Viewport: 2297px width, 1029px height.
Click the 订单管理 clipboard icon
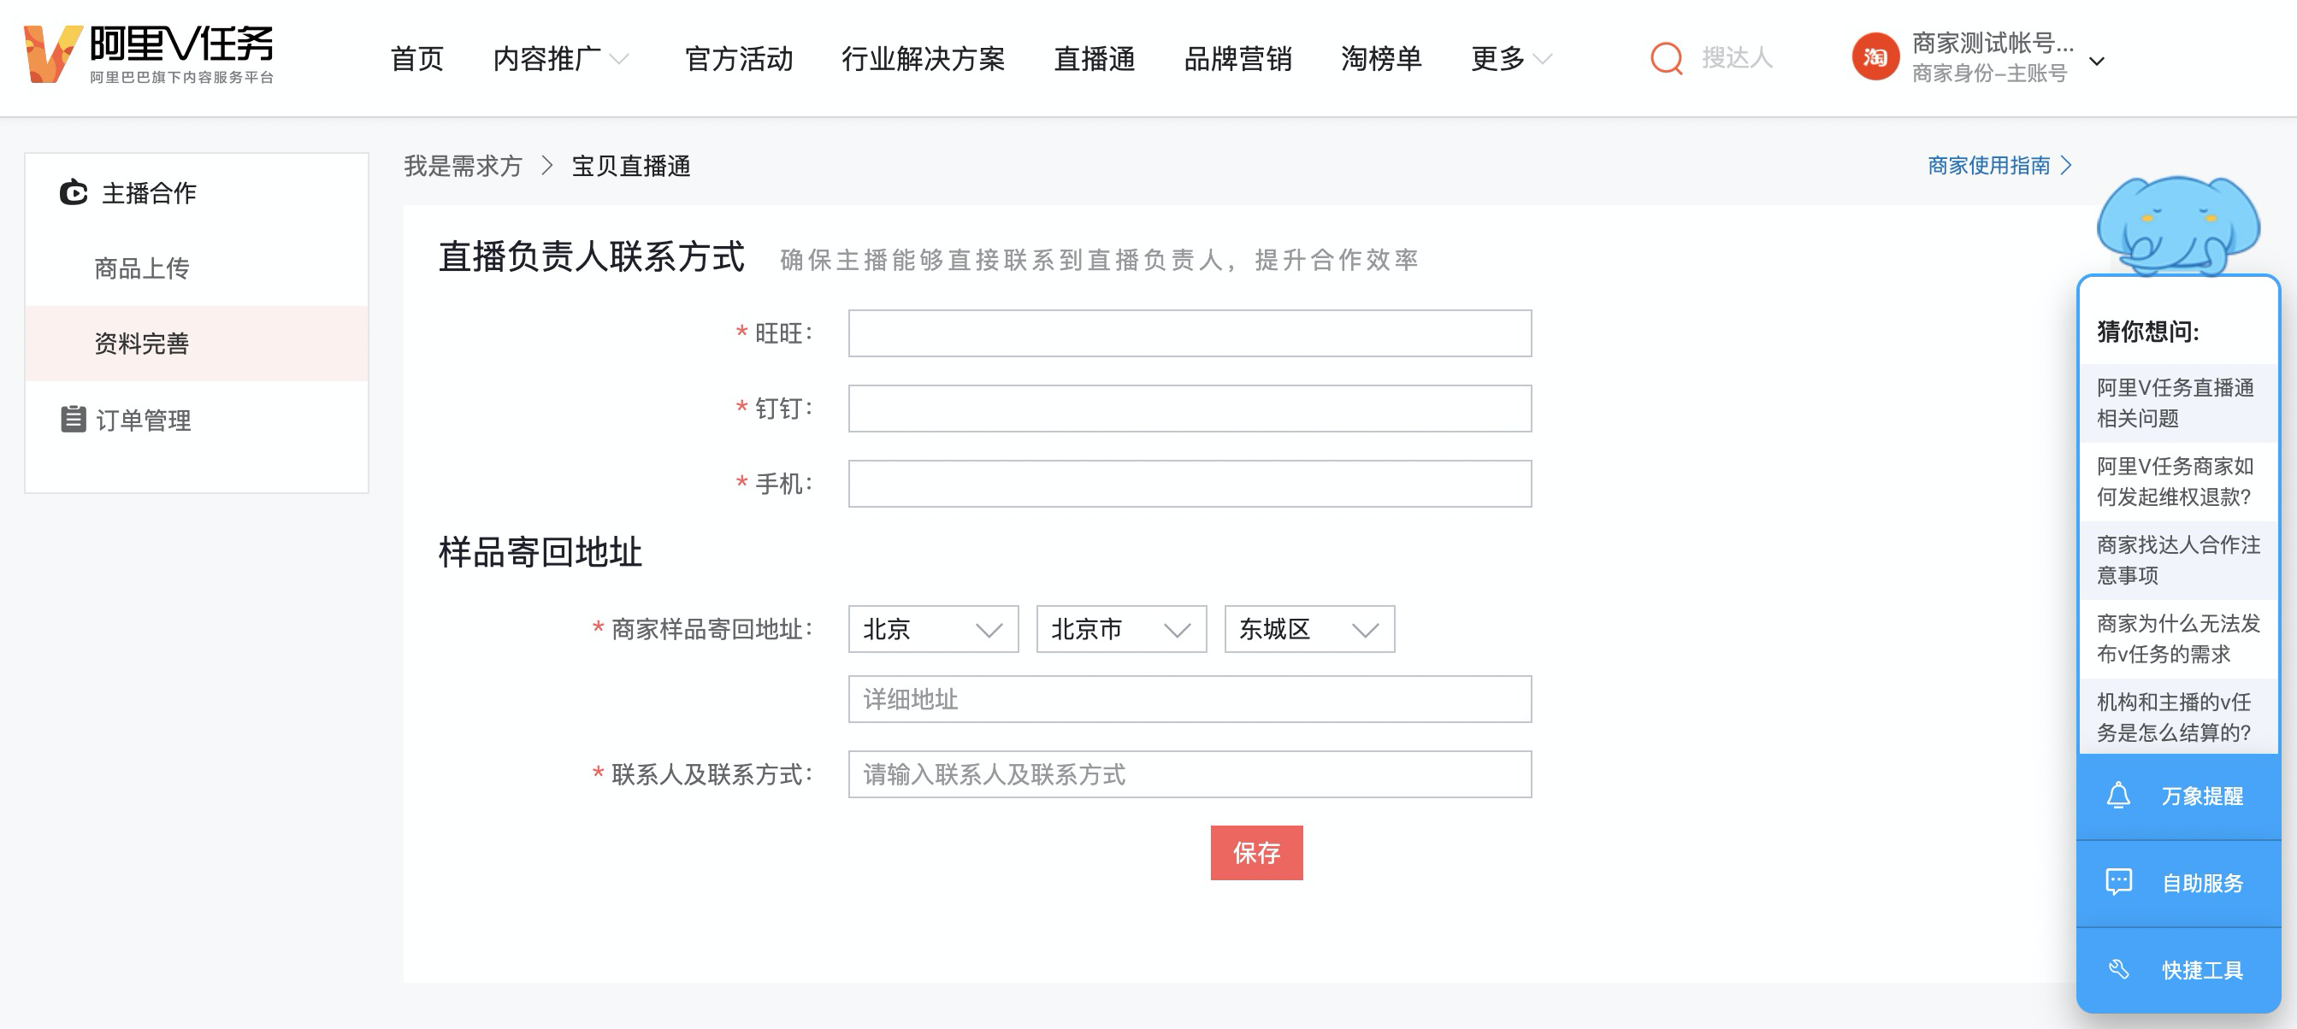click(x=74, y=419)
